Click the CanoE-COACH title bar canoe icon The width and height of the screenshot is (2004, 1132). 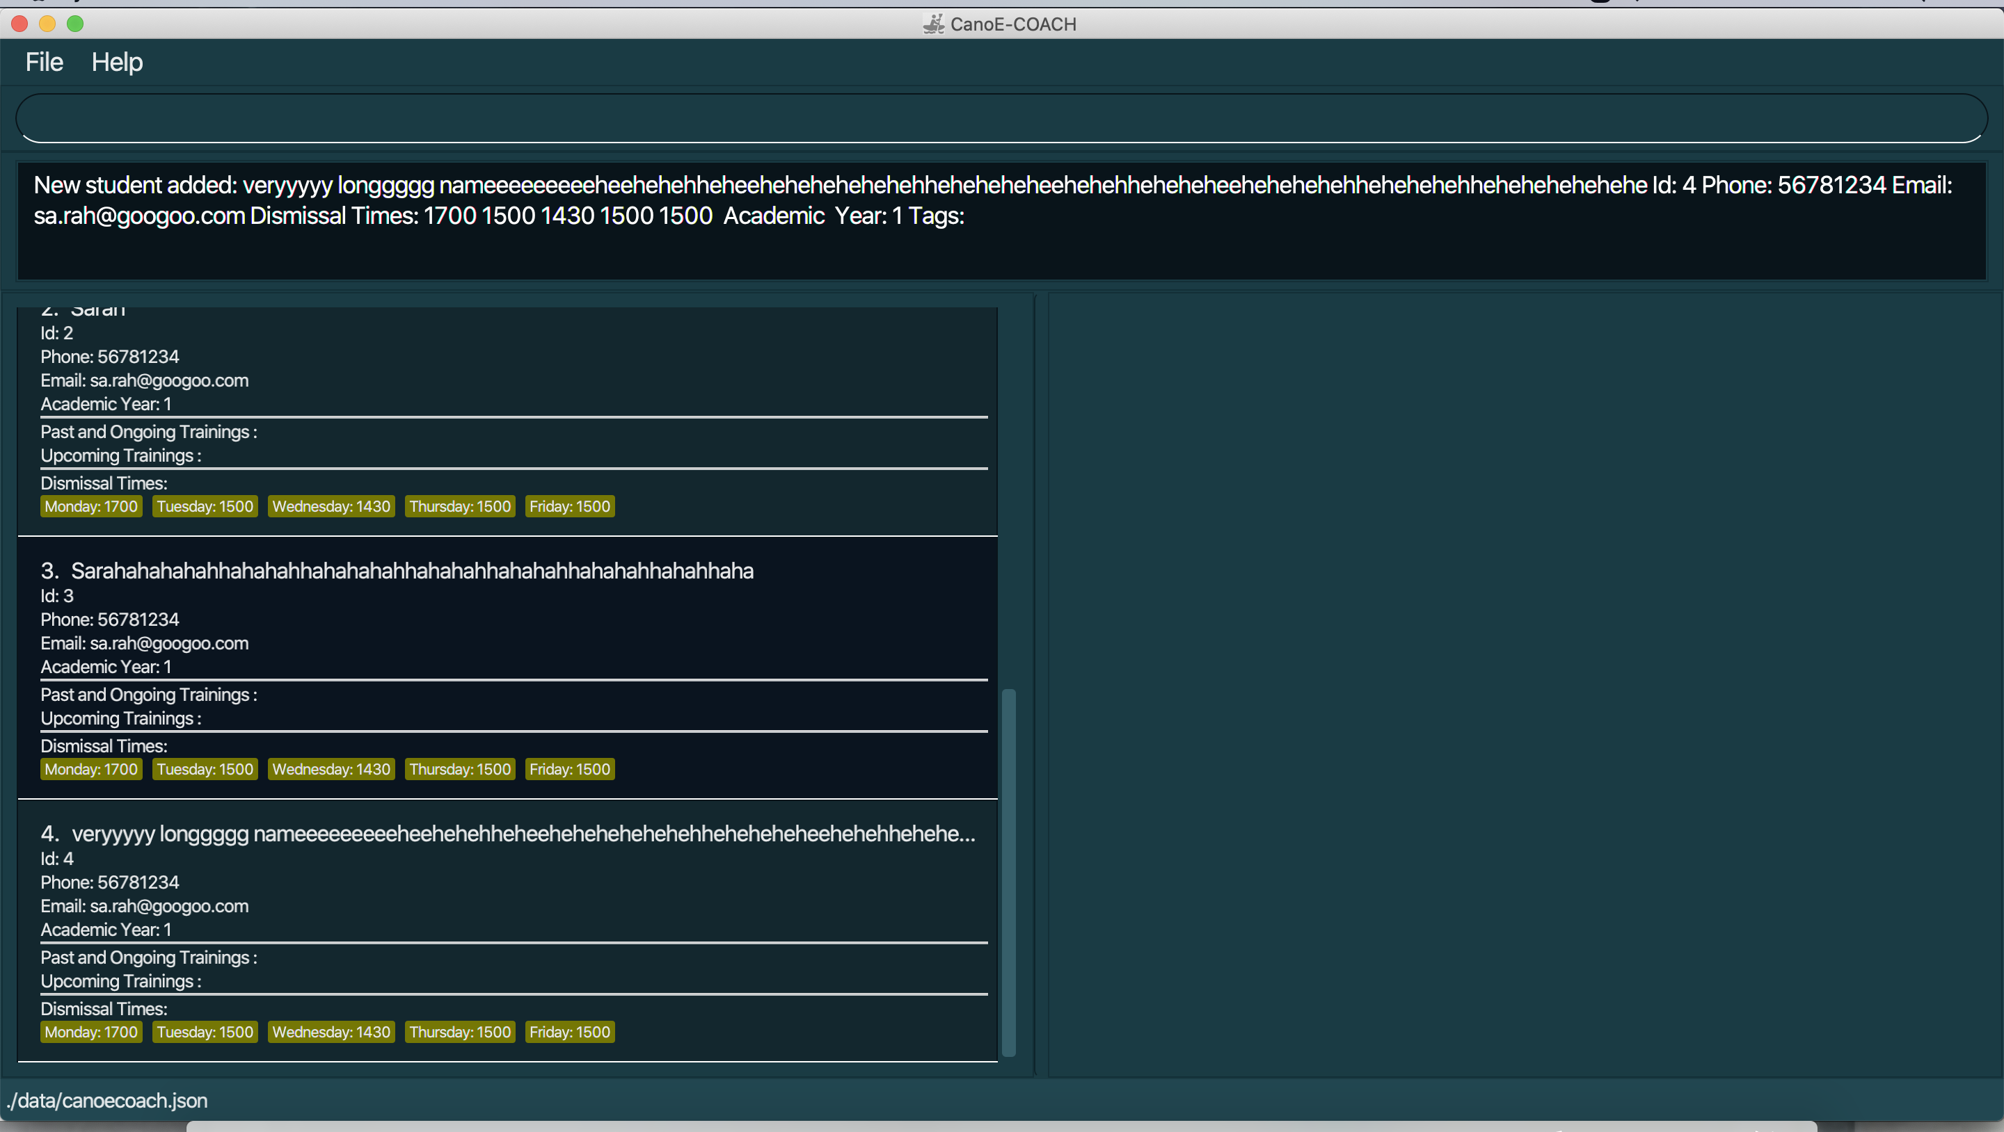click(932, 24)
